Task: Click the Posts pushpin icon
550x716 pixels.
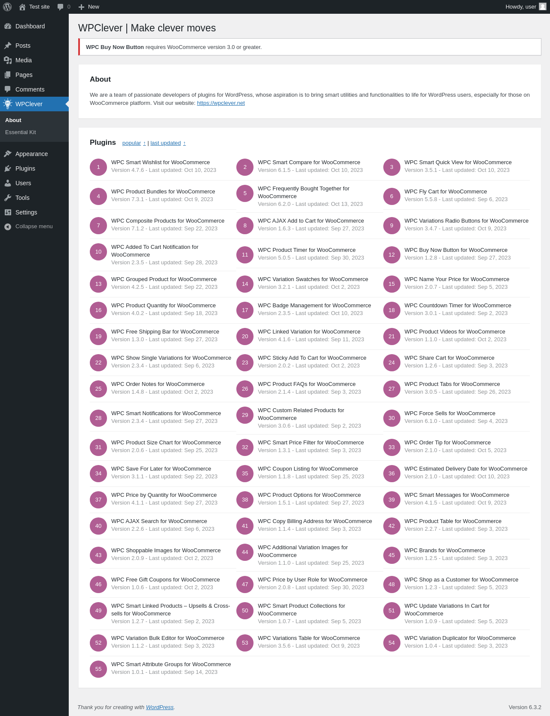Action: click(x=8, y=46)
